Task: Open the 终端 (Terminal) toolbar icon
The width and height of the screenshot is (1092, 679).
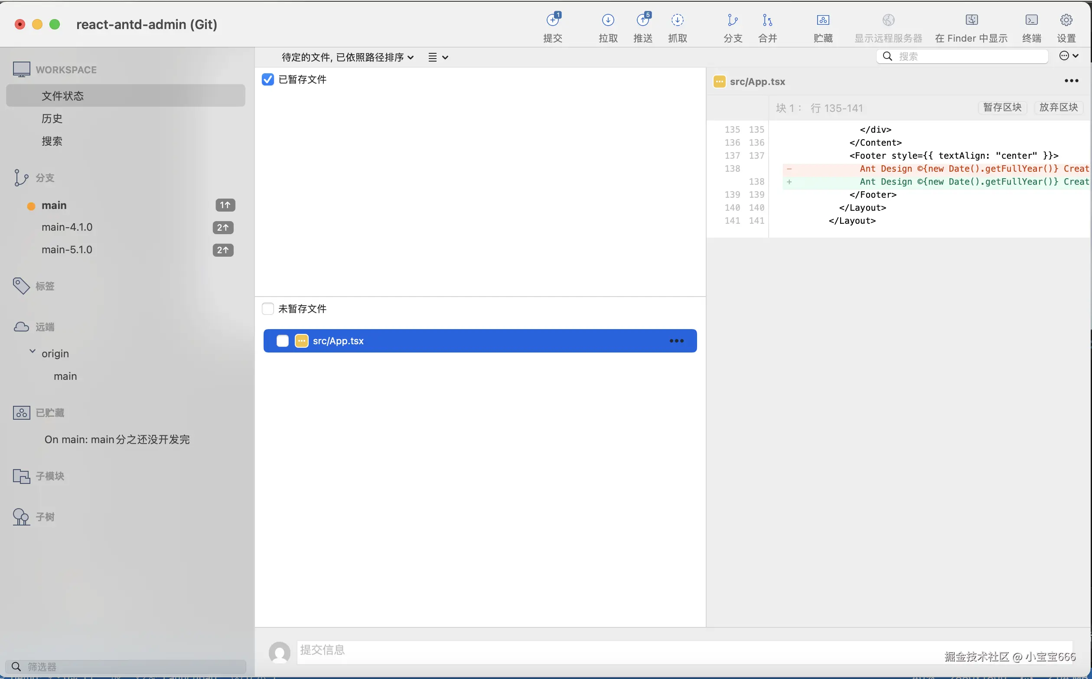Action: pyautogui.click(x=1031, y=21)
